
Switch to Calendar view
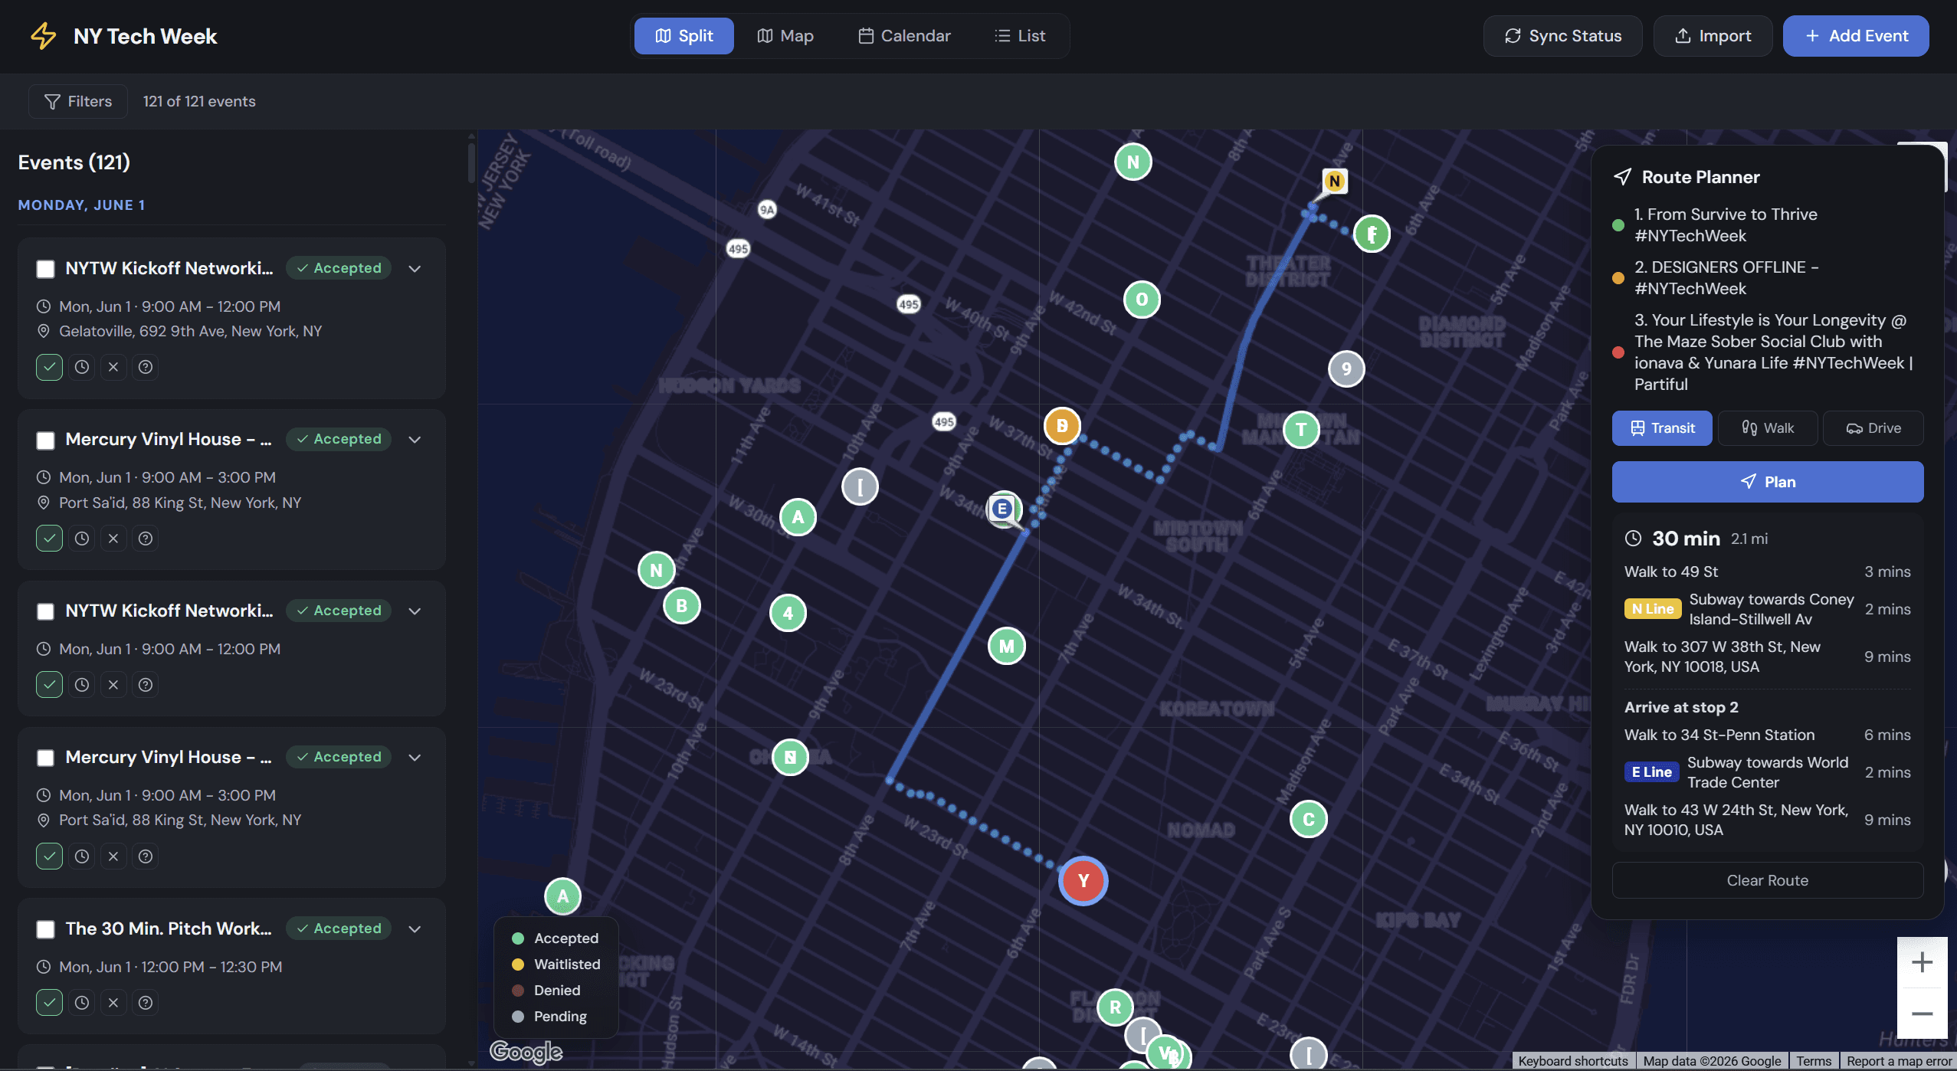click(x=904, y=36)
